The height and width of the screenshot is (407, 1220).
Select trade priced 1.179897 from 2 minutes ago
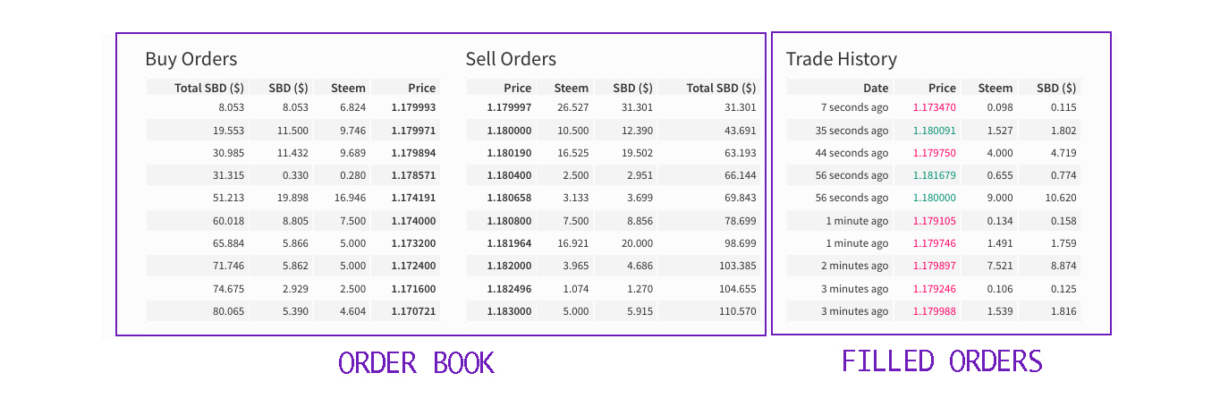(x=934, y=266)
